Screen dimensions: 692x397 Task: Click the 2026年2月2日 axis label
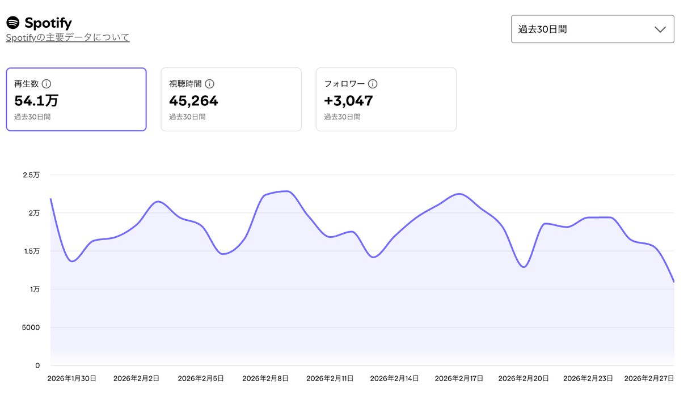(136, 378)
